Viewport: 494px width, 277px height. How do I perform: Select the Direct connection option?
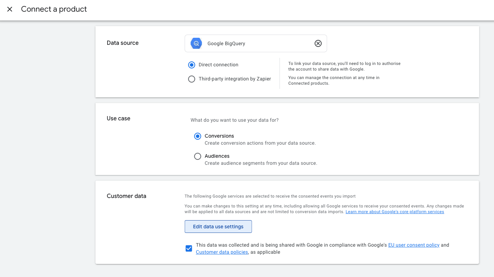coord(191,65)
